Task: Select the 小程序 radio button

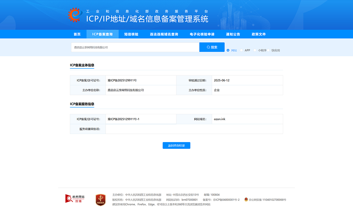Action: [x=255, y=50]
